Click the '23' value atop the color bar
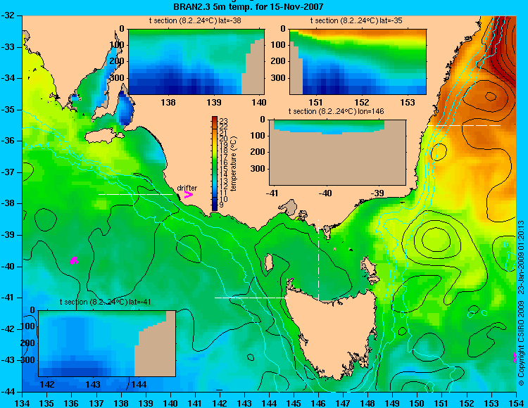This screenshot has width=528, height=408. point(224,122)
